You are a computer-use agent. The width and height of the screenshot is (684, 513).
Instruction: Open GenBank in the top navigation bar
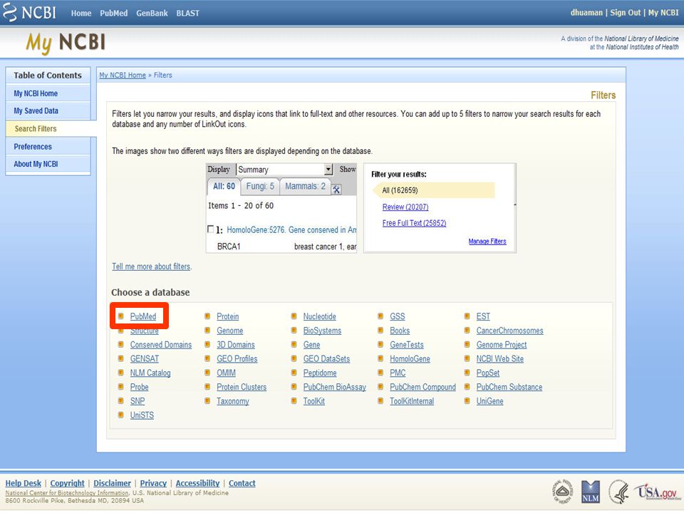pyautogui.click(x=152, y=13)
